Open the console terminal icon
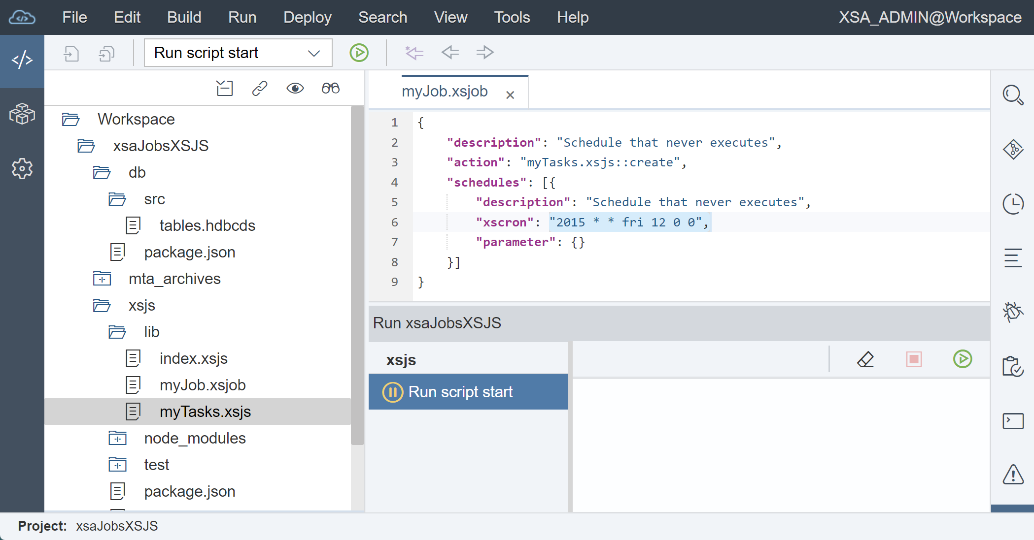The width and height of the screenshot is (1034, 540). click(1013, 421)
